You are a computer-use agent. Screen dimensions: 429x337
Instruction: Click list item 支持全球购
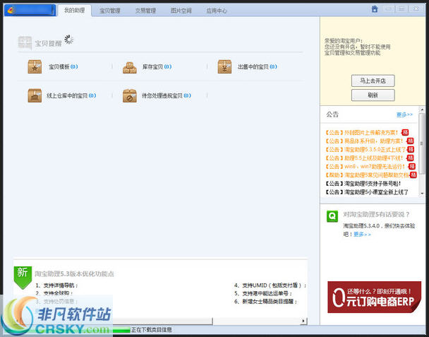pos(54,293)
